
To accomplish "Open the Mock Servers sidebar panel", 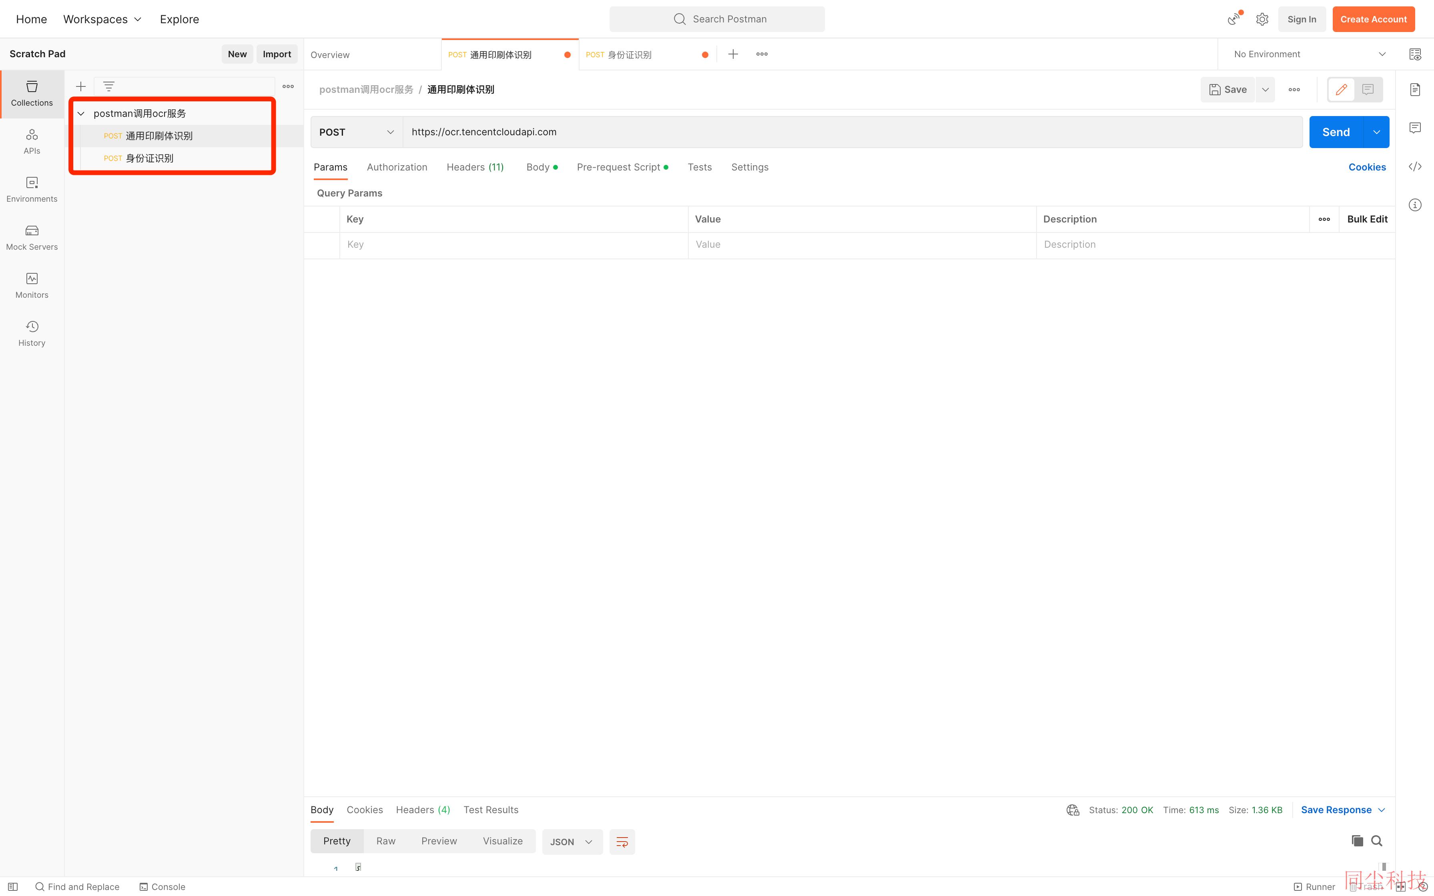I will 32,238.
